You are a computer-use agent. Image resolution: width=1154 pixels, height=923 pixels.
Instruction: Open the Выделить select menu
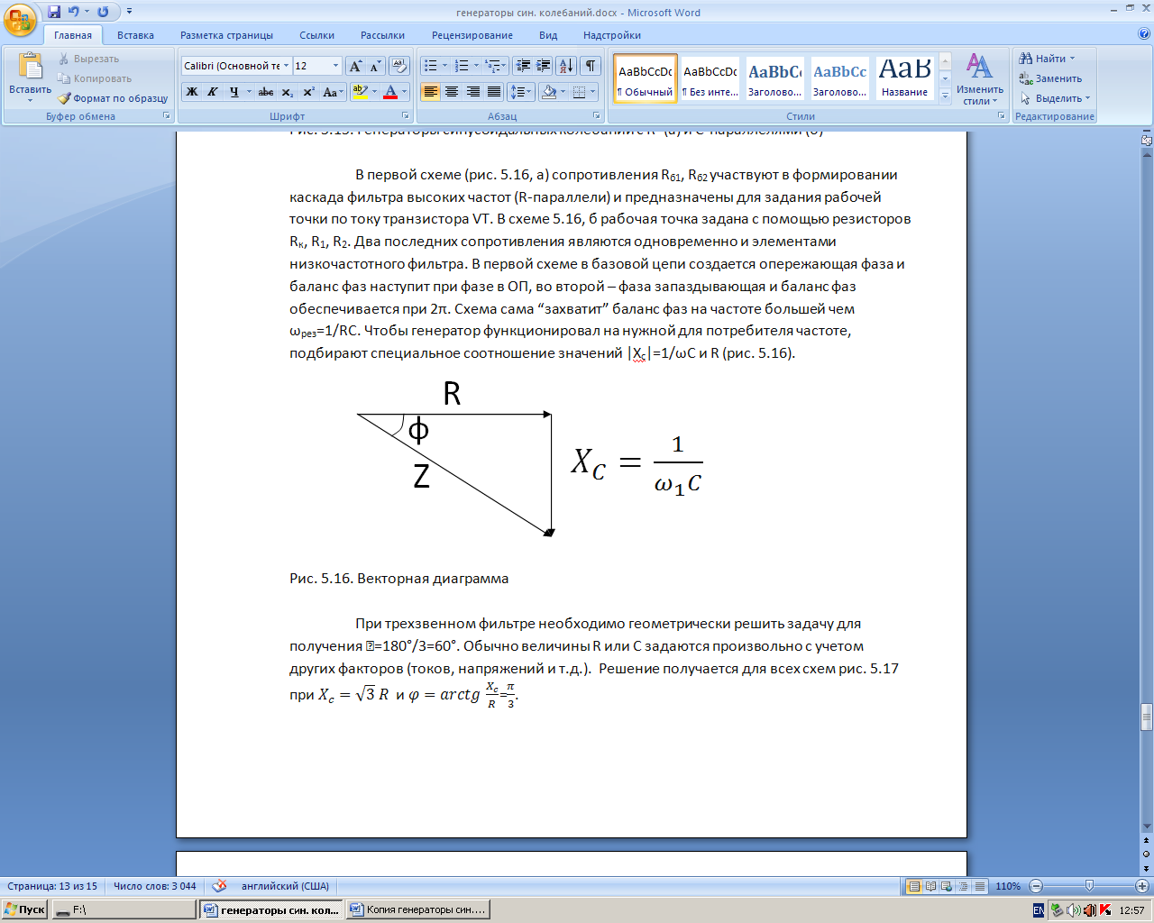tap(1055, 98)
